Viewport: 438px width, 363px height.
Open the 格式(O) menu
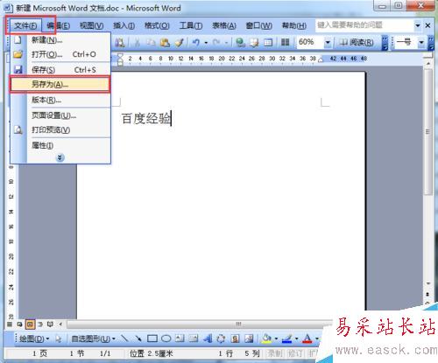click(157, 25)
